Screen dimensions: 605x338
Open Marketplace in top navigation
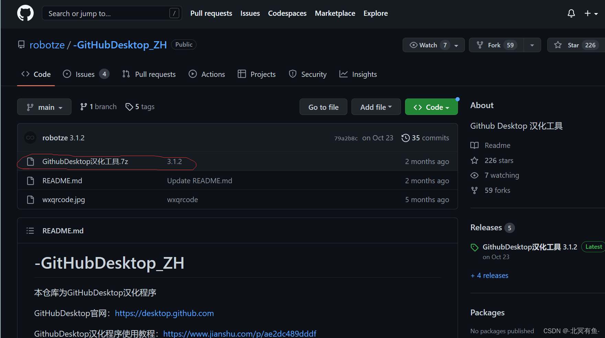[x=335, y=13]
